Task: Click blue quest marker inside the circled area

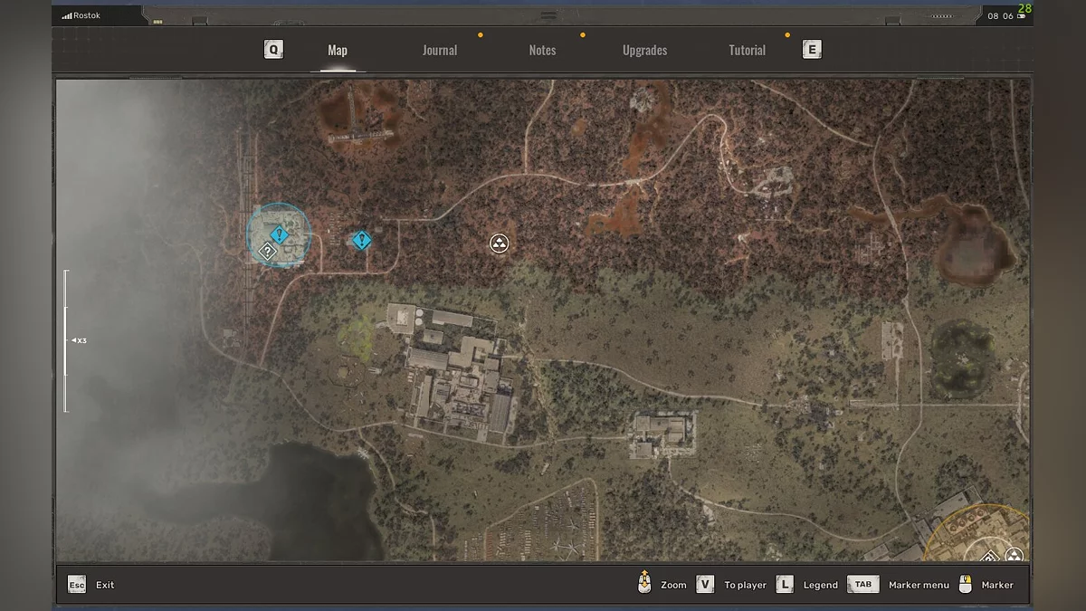Action: pos(279,235)
